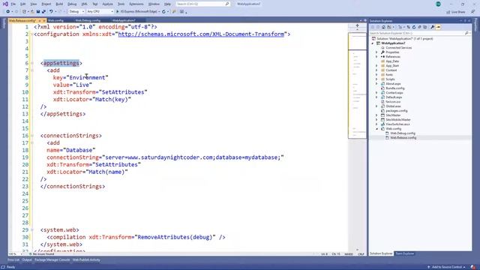
Task: Switch to the WebApplication7 tab
Action: click(124, 20)
